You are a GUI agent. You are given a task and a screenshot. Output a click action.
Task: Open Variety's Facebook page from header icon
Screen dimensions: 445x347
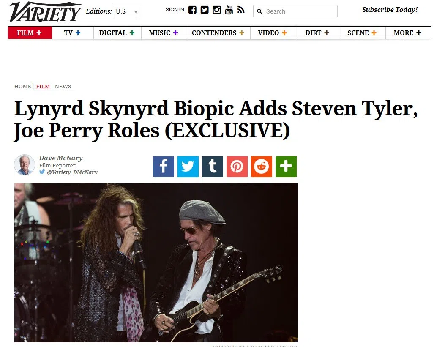point(192,10)
